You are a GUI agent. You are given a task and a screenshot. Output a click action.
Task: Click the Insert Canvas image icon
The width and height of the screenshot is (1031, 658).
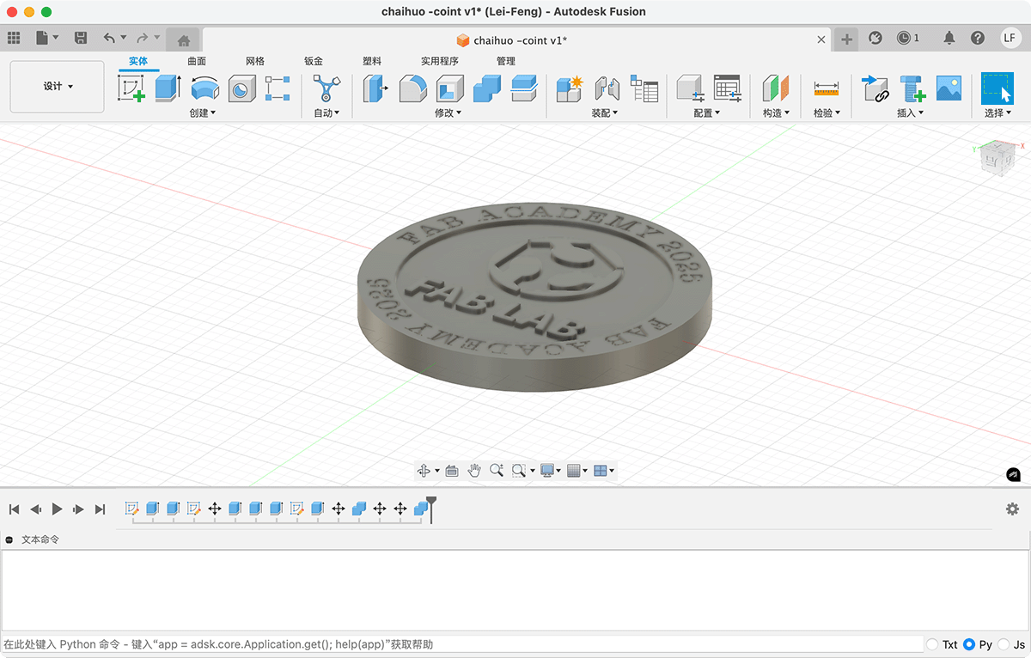pos(949,88)
